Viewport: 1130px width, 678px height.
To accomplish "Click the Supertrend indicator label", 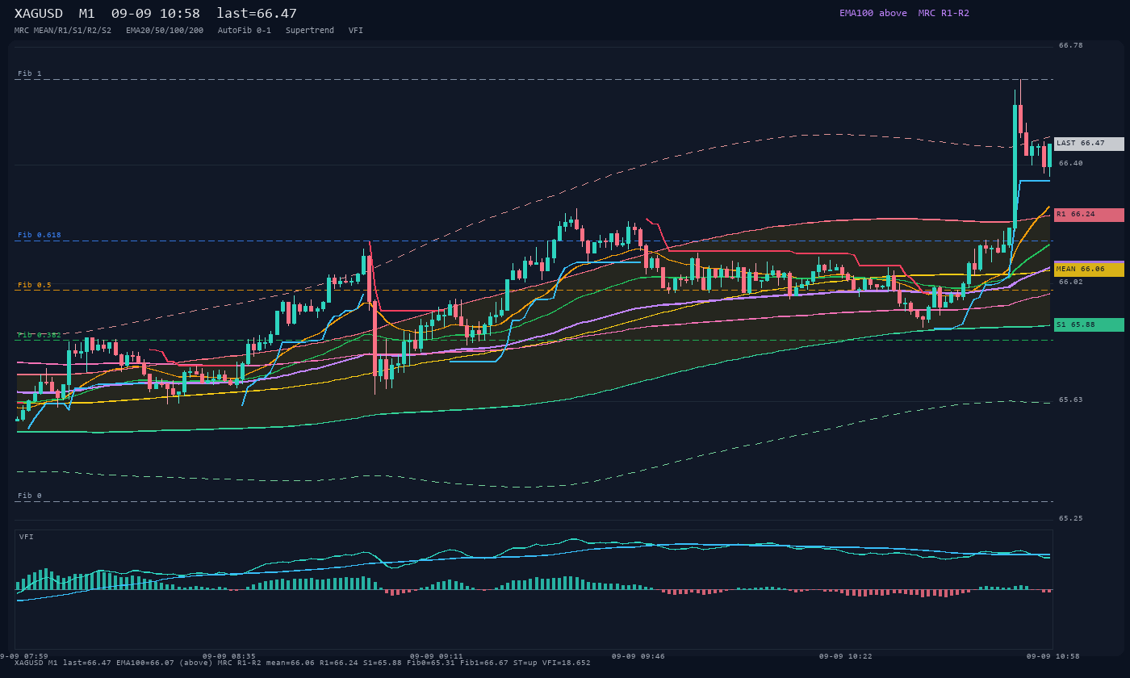I will (310, 31).
